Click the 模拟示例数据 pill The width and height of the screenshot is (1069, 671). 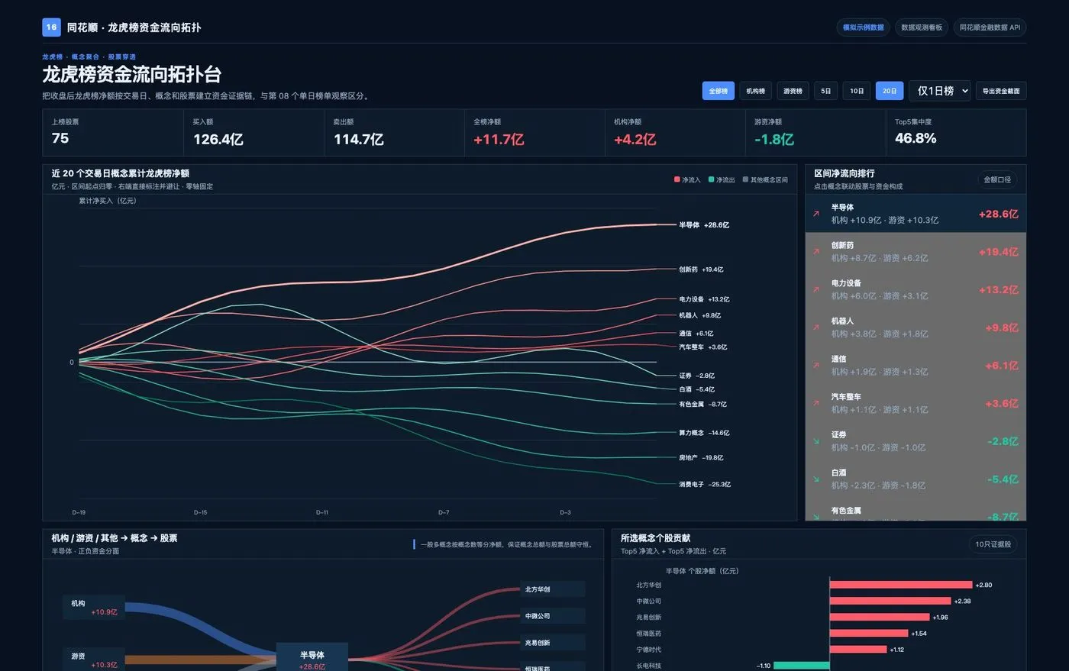coord(863,27)
